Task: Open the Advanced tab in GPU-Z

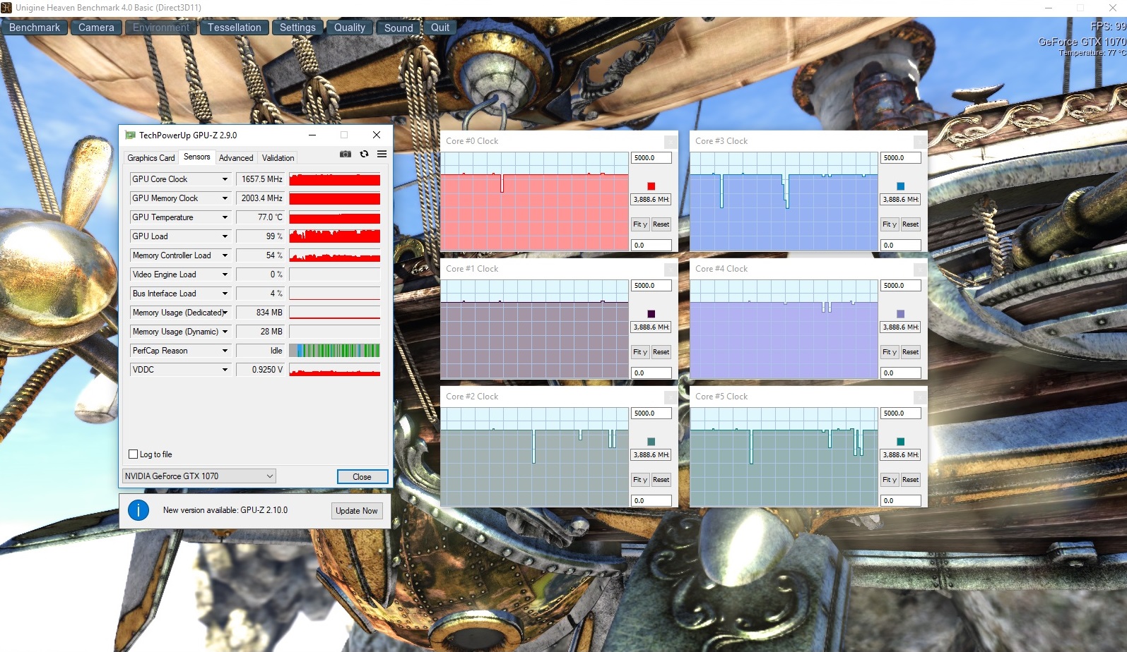Action: [x=236, y=158]
